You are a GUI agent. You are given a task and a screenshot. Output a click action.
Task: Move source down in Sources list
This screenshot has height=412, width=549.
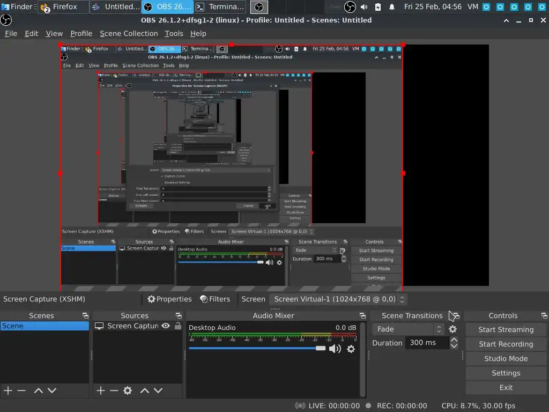click(x=158, y=391)
